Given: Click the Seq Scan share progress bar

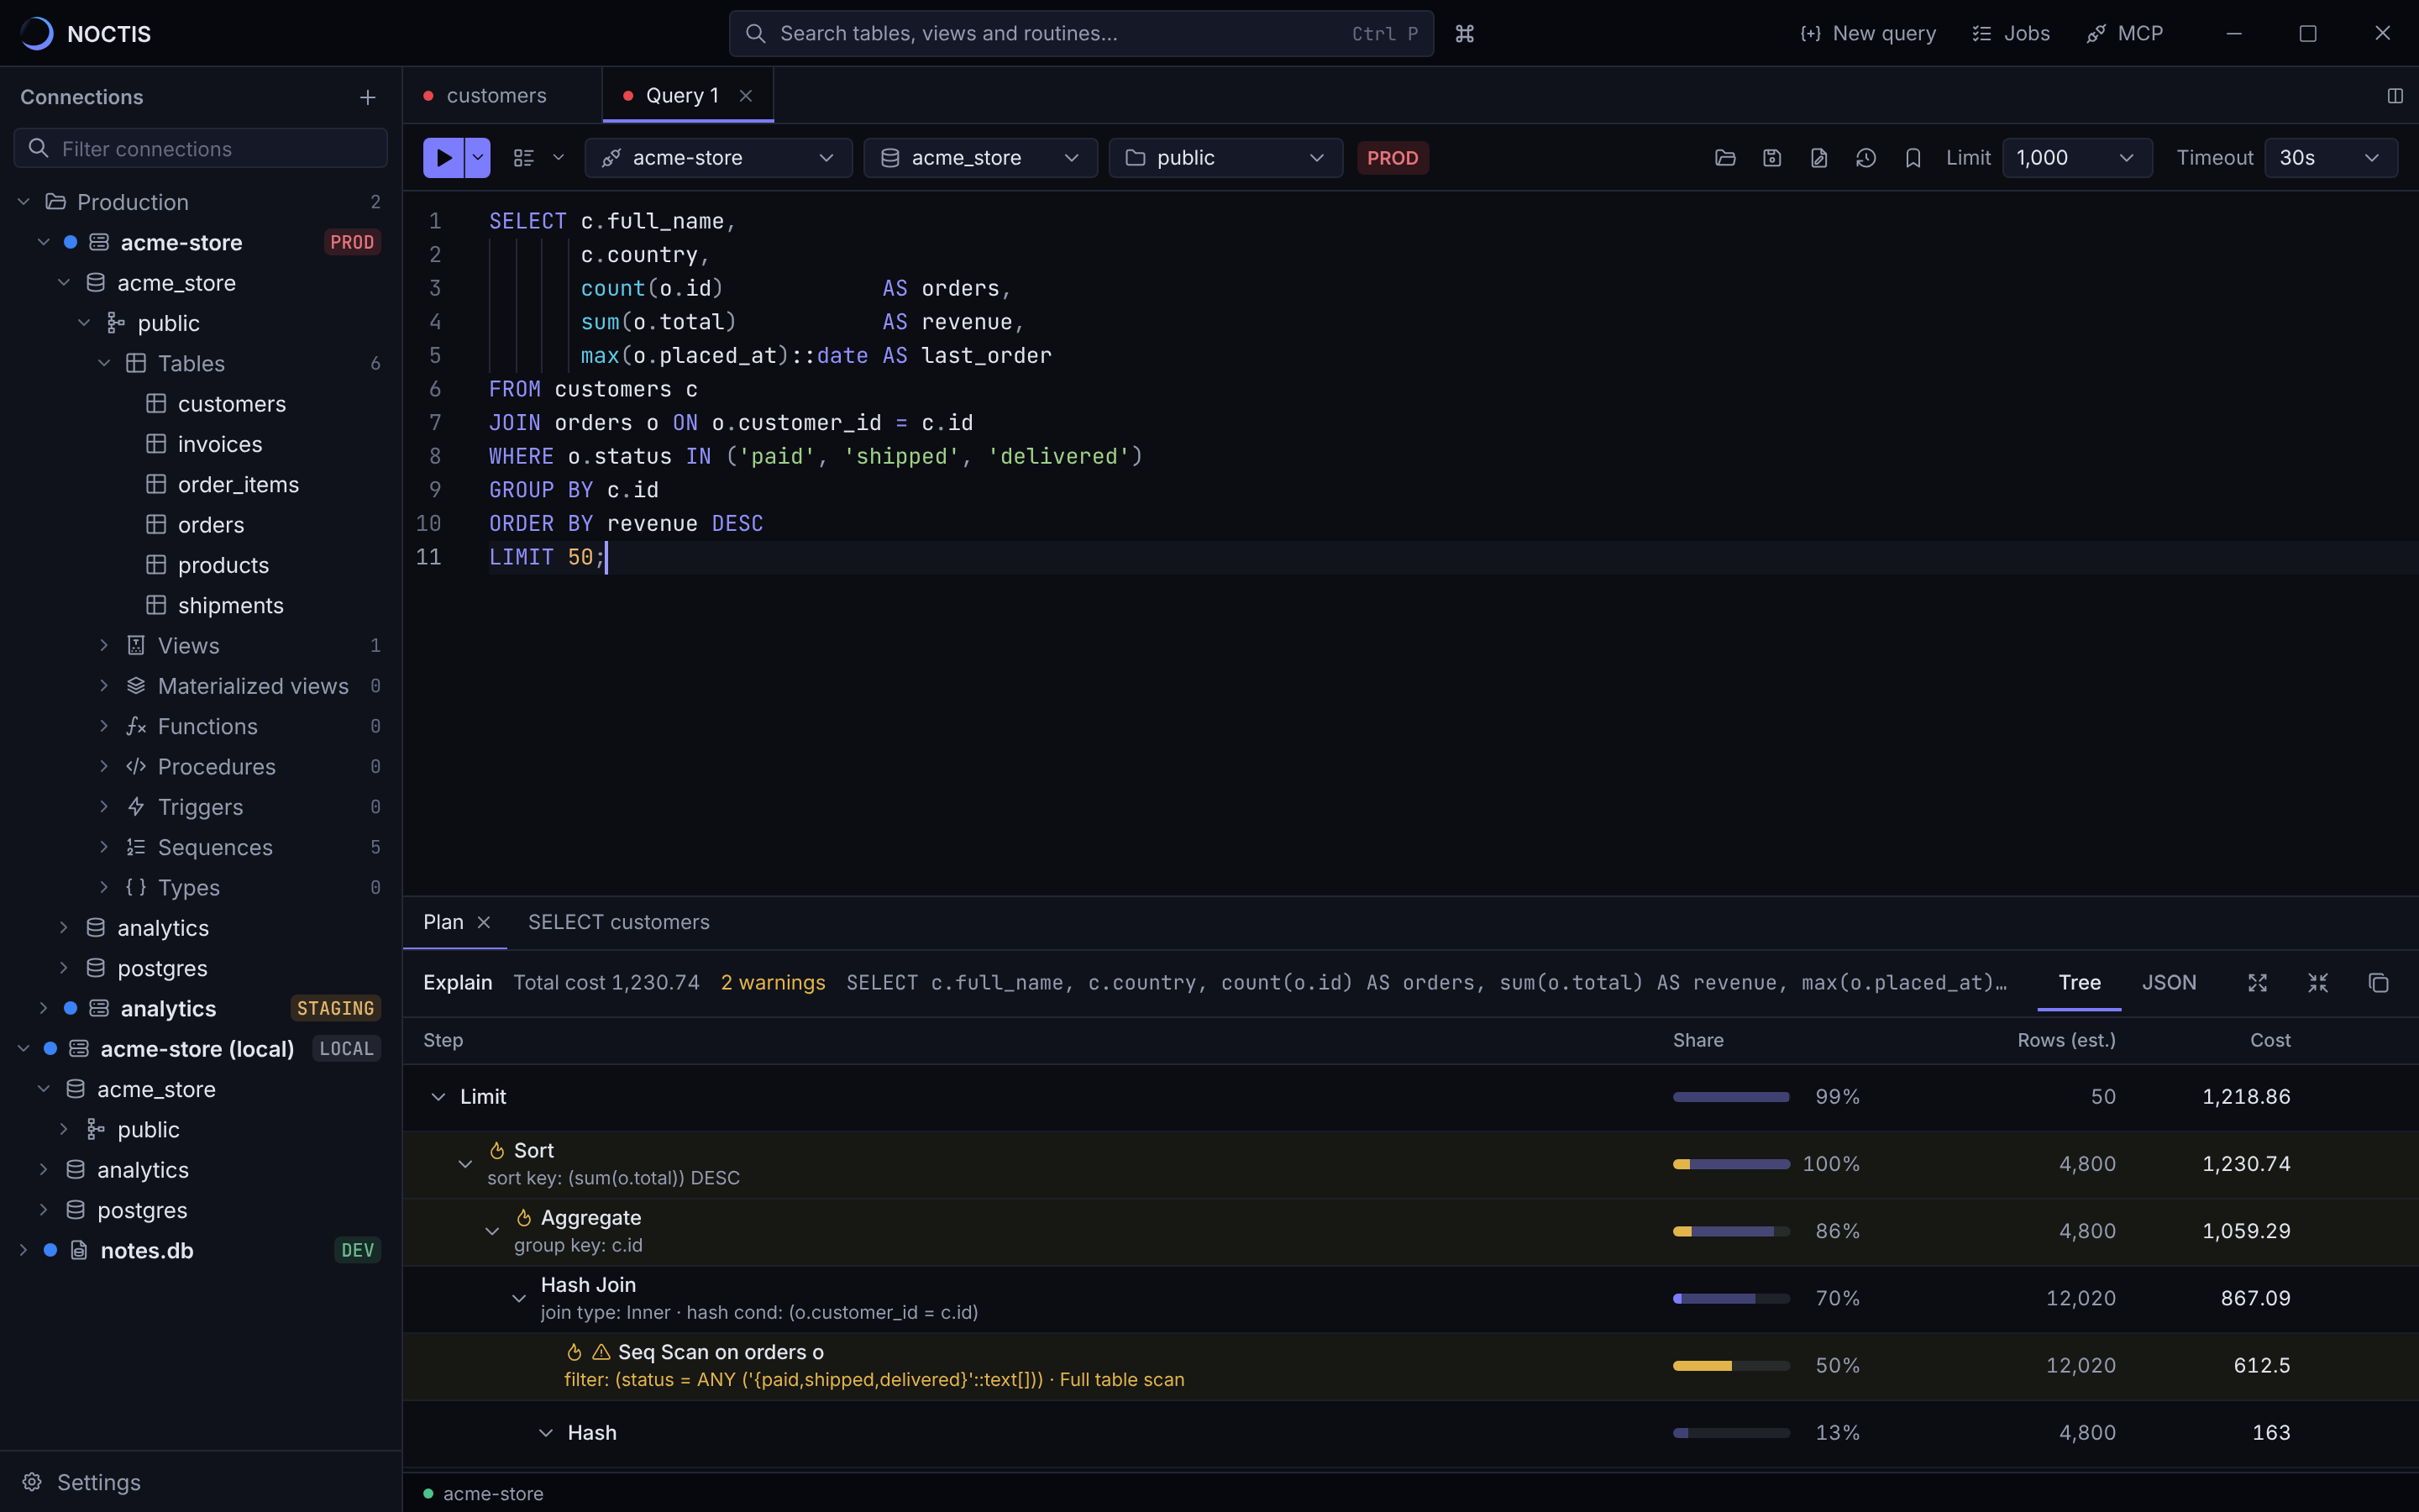Looking at the screenshot, I should pos(1730,1365).
